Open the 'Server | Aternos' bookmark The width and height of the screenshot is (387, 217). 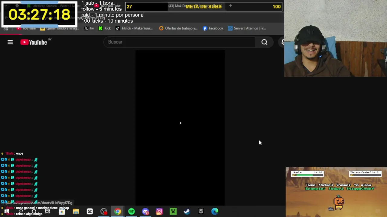coord(247,28)
